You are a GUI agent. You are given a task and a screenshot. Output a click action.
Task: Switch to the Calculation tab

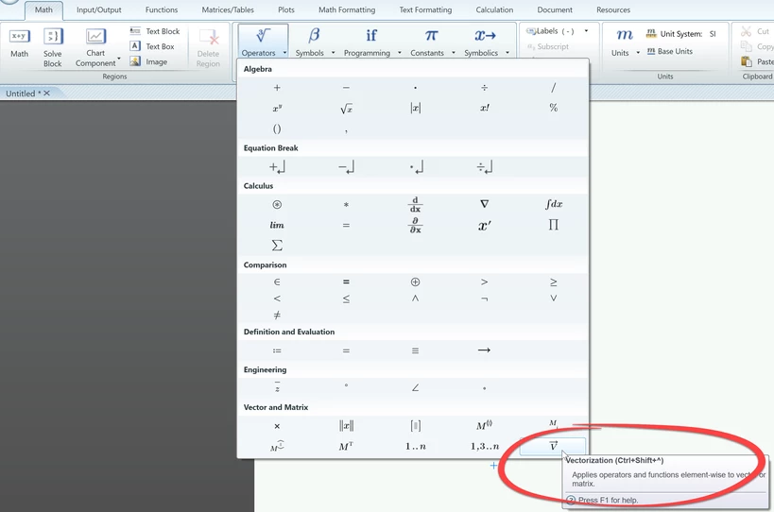pos(494,9)
